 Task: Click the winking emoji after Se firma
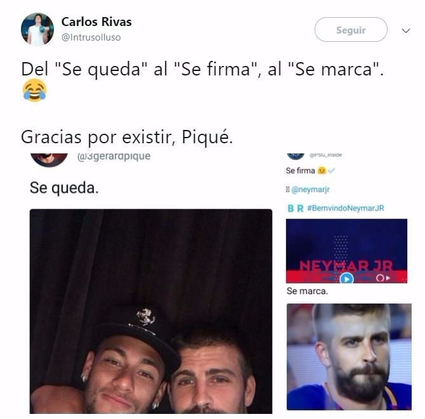(x=322, y=171)
